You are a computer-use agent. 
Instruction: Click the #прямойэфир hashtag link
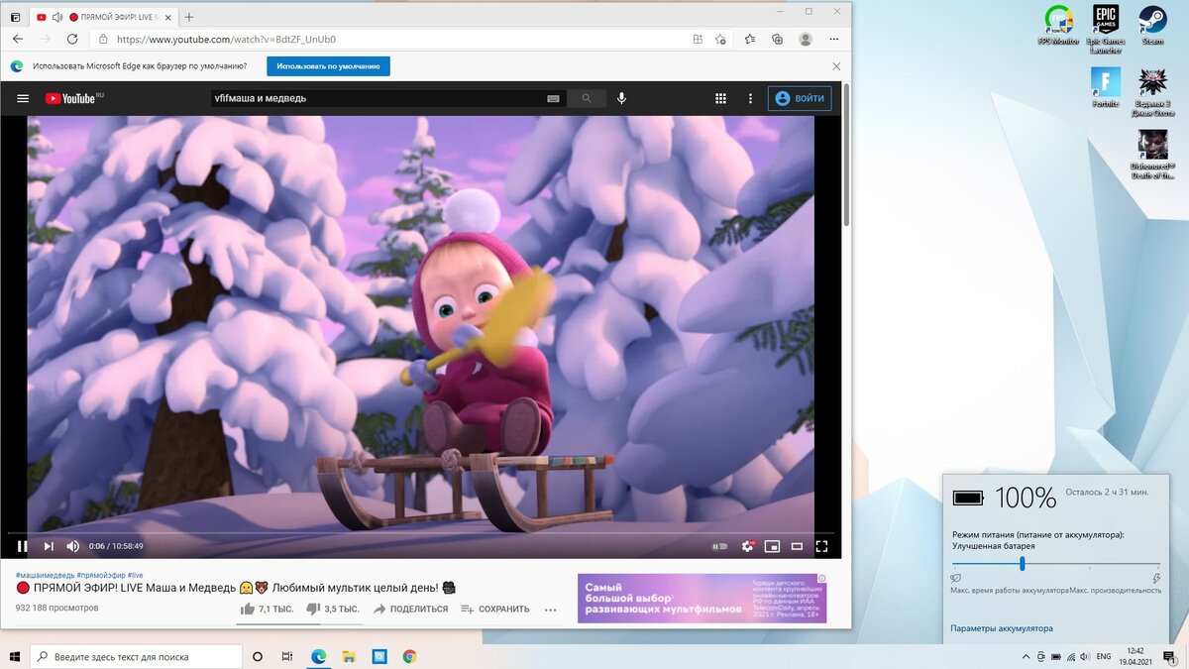pos(100,575)
